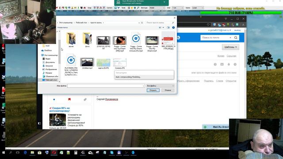Click the mail search field 'Поиск по почте'
The width and height of the screenshot is (283, 159).
click(215, 38)
